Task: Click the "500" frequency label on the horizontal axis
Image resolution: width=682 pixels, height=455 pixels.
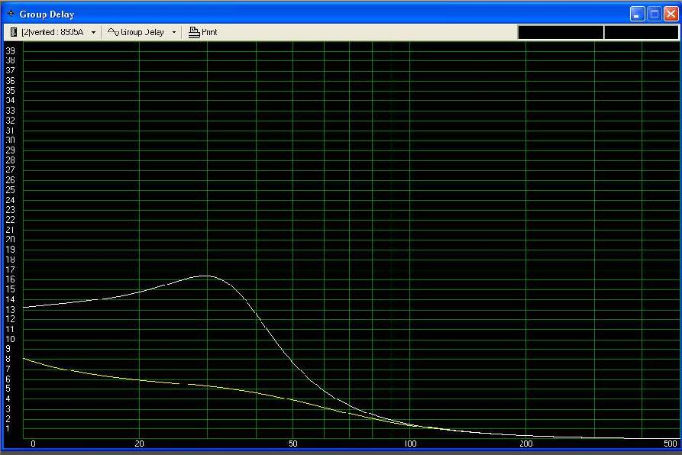Action: [x=671, y=444]
